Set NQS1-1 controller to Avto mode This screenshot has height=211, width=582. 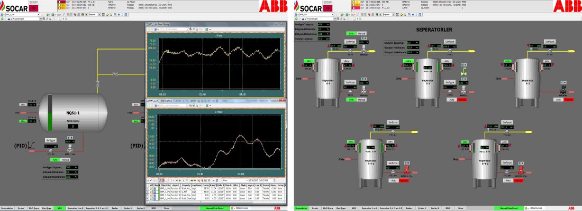point(54,159)
